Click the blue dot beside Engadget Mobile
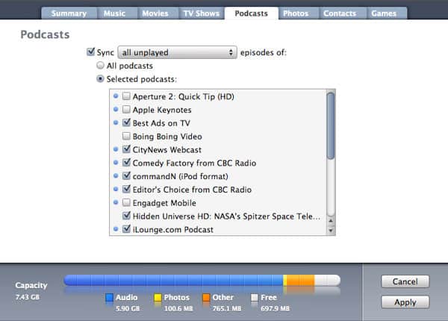The image size is (448, 321). pyautogui.click(x=116, y=202)
